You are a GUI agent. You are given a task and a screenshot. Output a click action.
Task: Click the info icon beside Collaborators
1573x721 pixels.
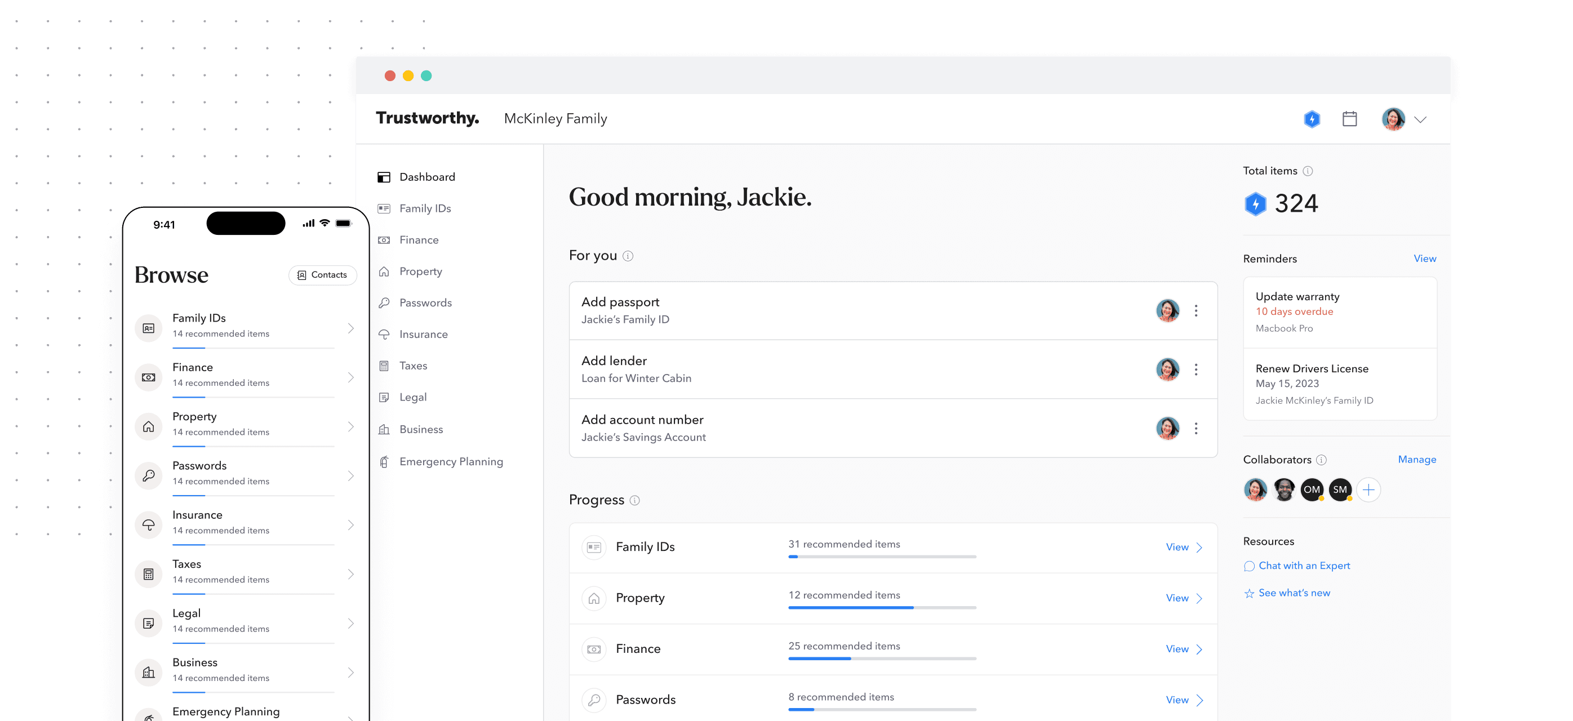pyautogui.click(x=1321, y=460)
